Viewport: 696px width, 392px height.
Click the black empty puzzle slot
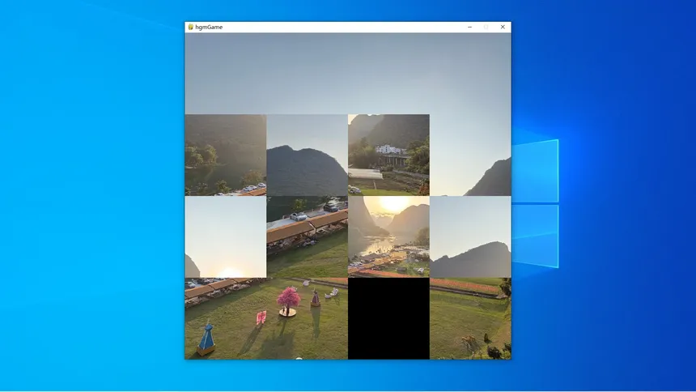point(388,318)
